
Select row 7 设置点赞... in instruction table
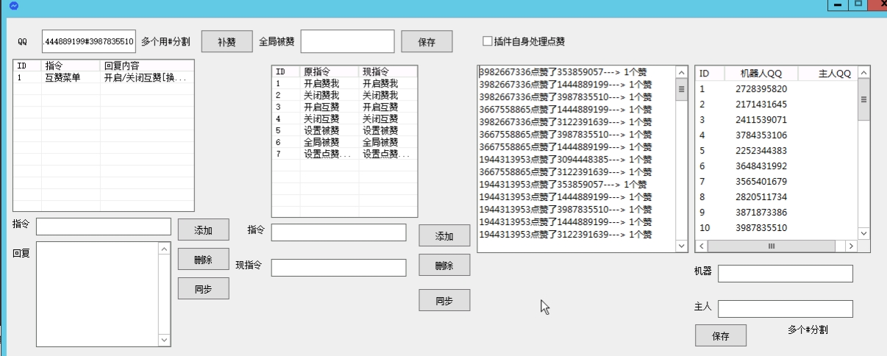[x=344, y=154]
